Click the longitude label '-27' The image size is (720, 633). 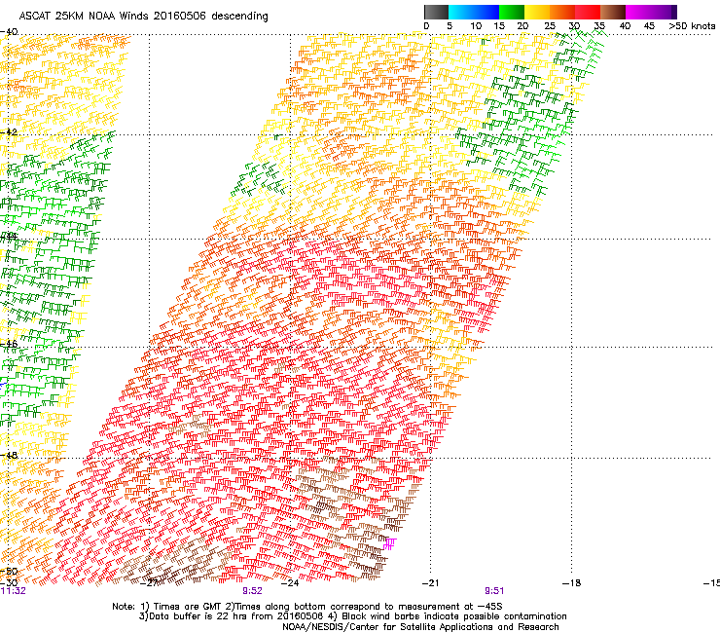coord(149,583)
